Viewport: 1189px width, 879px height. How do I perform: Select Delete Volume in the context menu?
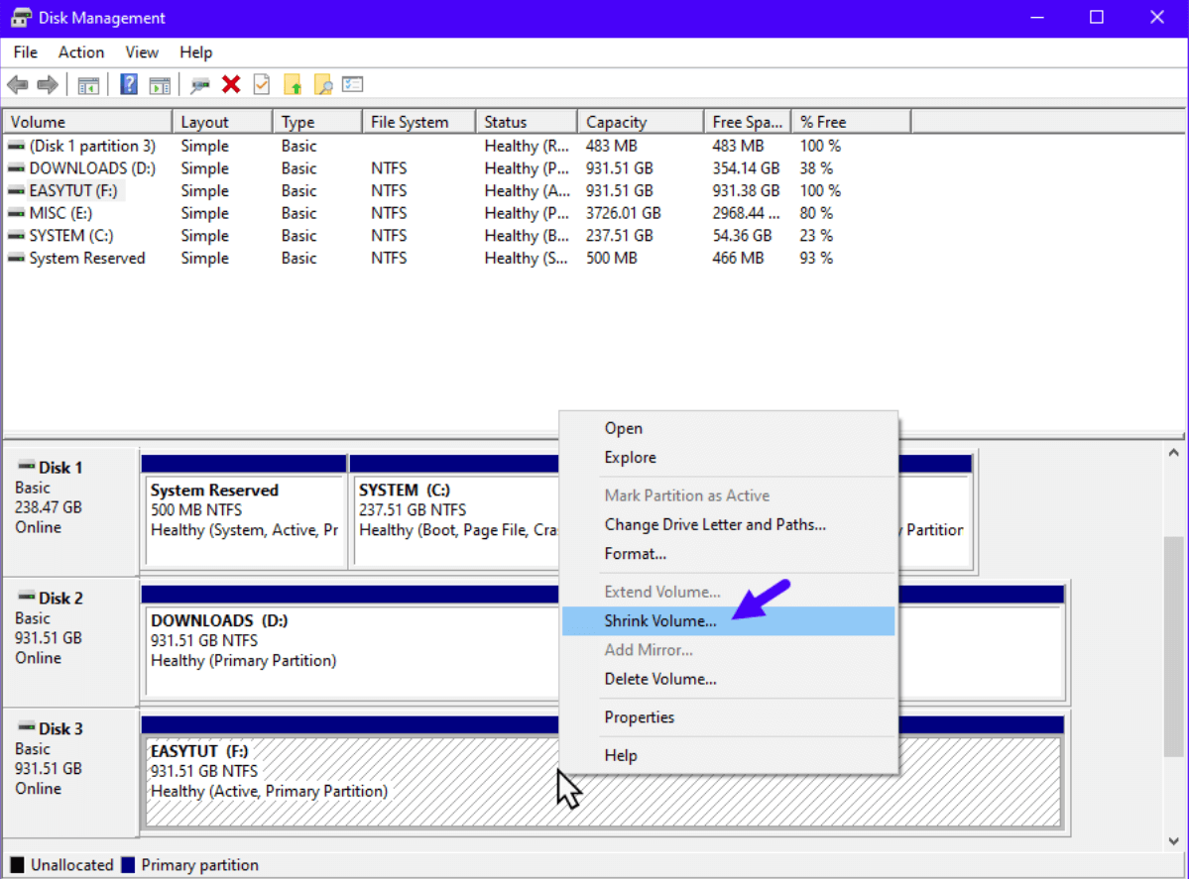click(x=659, y=679)
